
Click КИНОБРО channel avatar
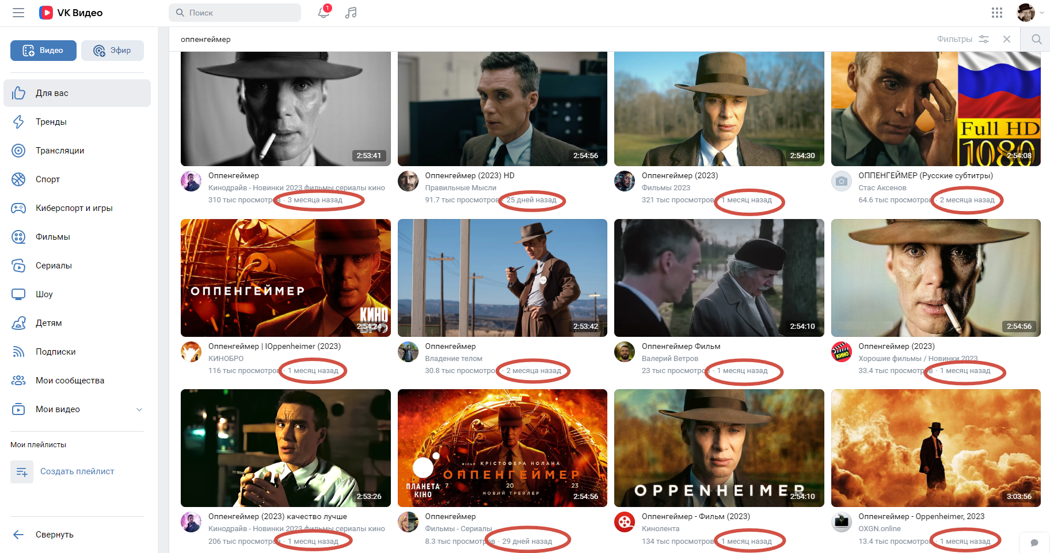(x=191, y=352)
